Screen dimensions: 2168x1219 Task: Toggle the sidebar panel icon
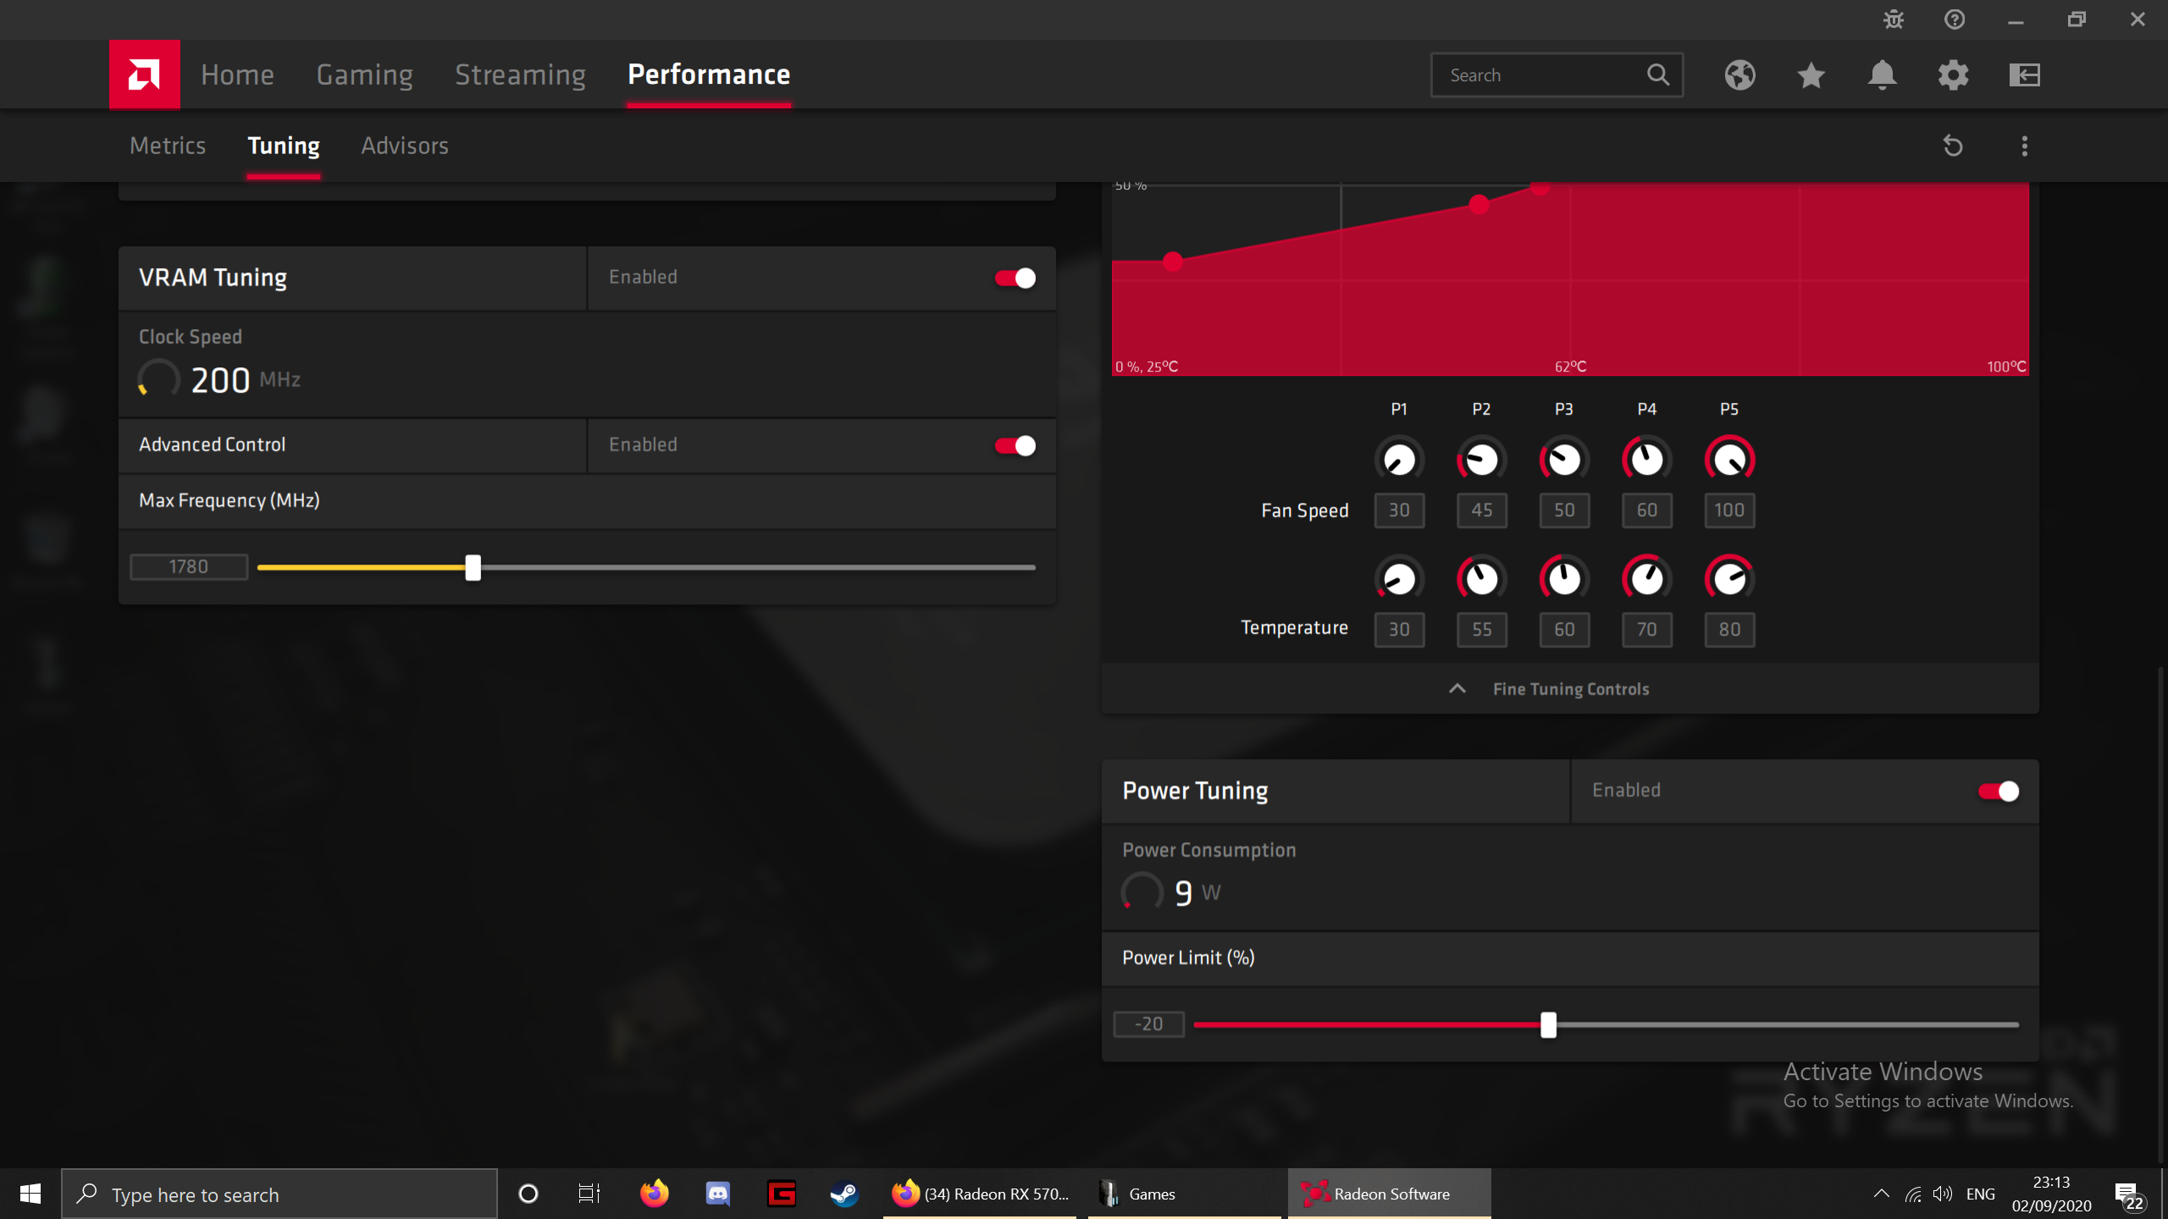(x=2024, y=75)
